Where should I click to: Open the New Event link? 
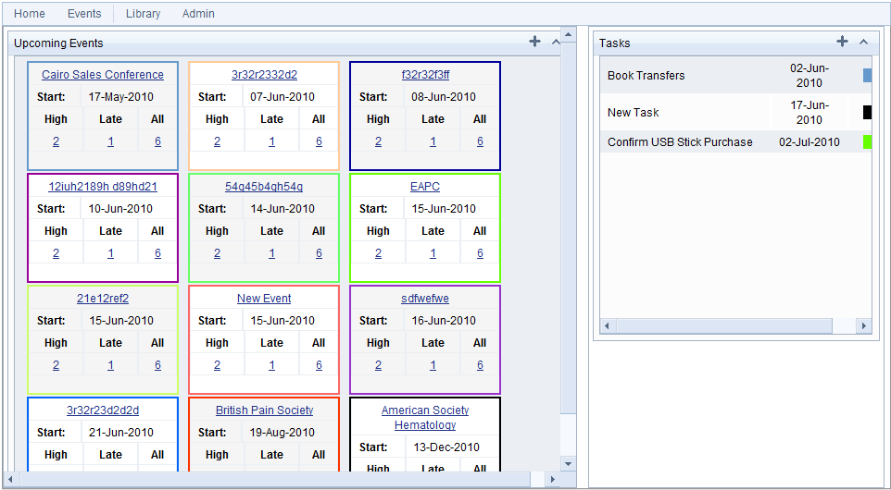(x=264, y=299)
